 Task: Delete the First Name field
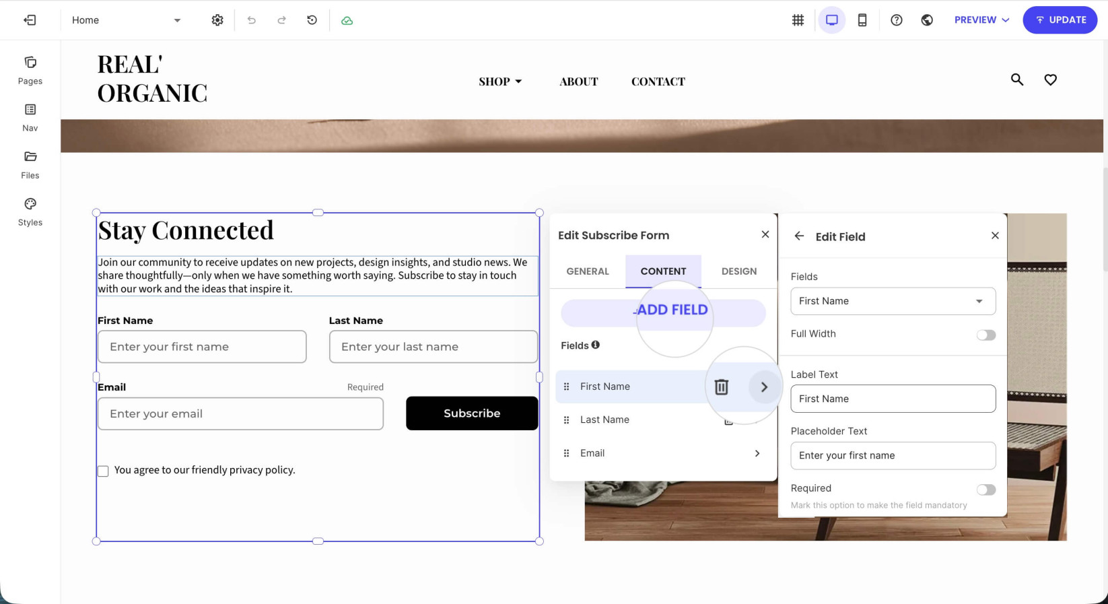[722, 387]
